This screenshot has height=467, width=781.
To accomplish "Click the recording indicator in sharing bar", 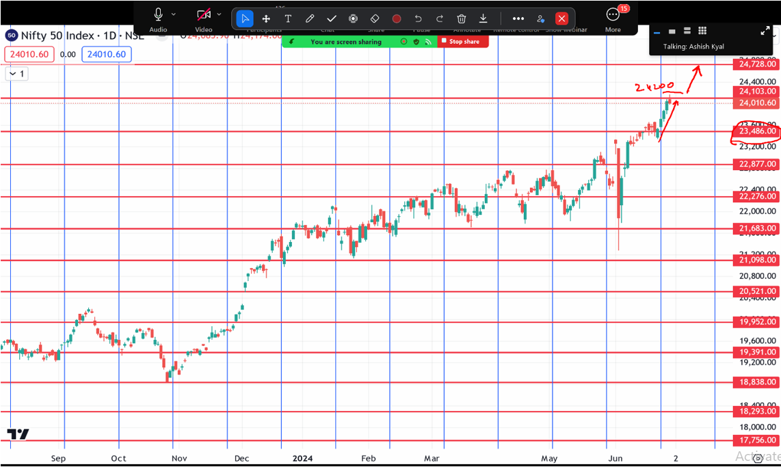I will [404, 42].
